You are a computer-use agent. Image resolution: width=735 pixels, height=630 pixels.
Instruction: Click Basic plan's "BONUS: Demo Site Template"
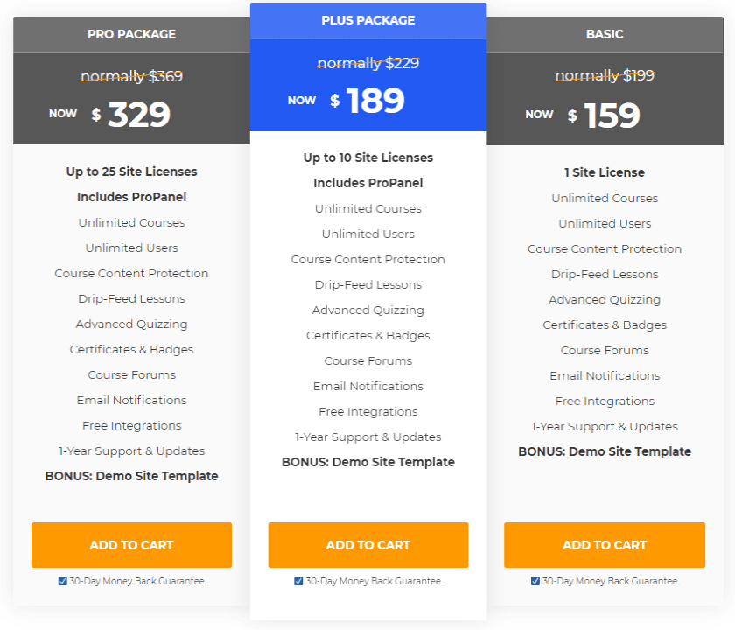(x=605, y=451)
